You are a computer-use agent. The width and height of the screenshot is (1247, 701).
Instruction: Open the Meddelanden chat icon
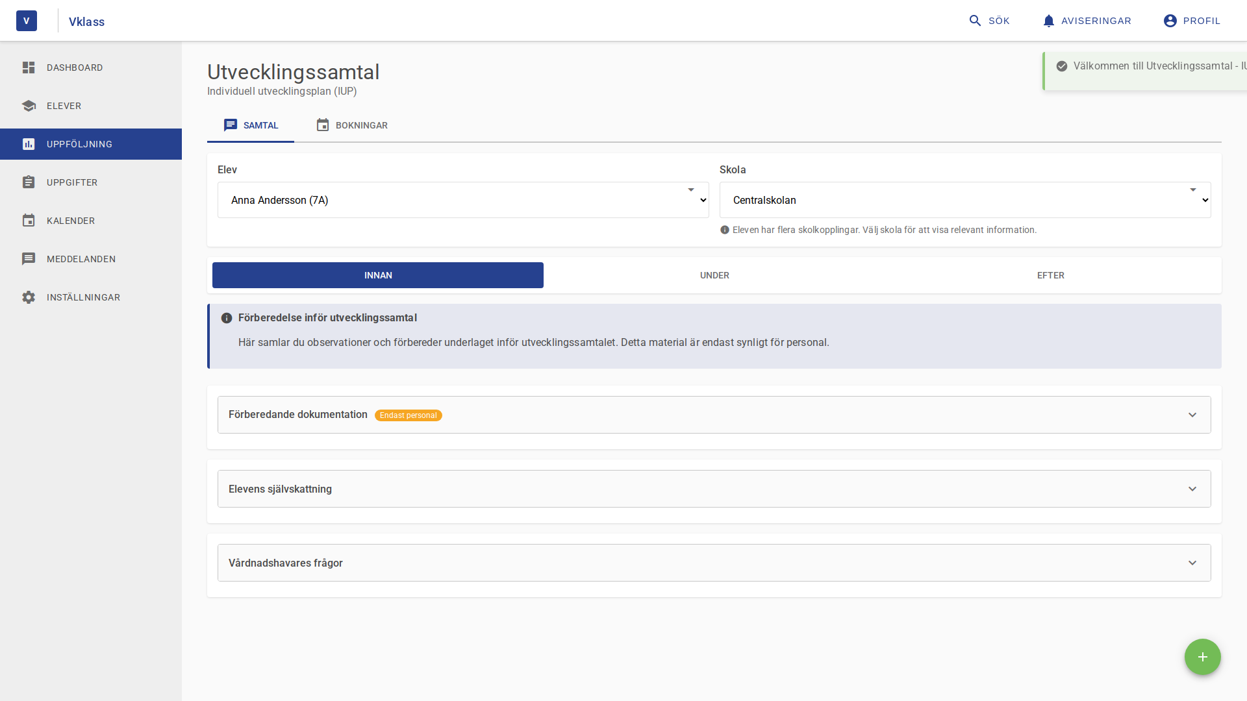(x=29, y=259)
